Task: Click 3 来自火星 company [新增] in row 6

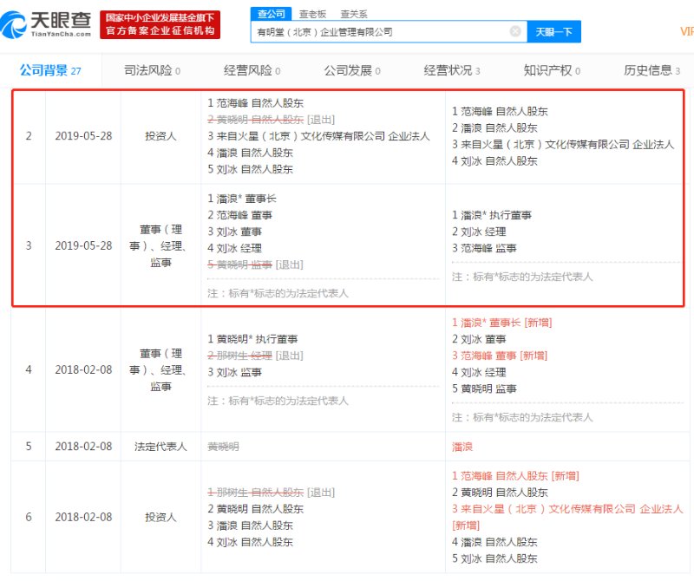Action: pos(567,517)
